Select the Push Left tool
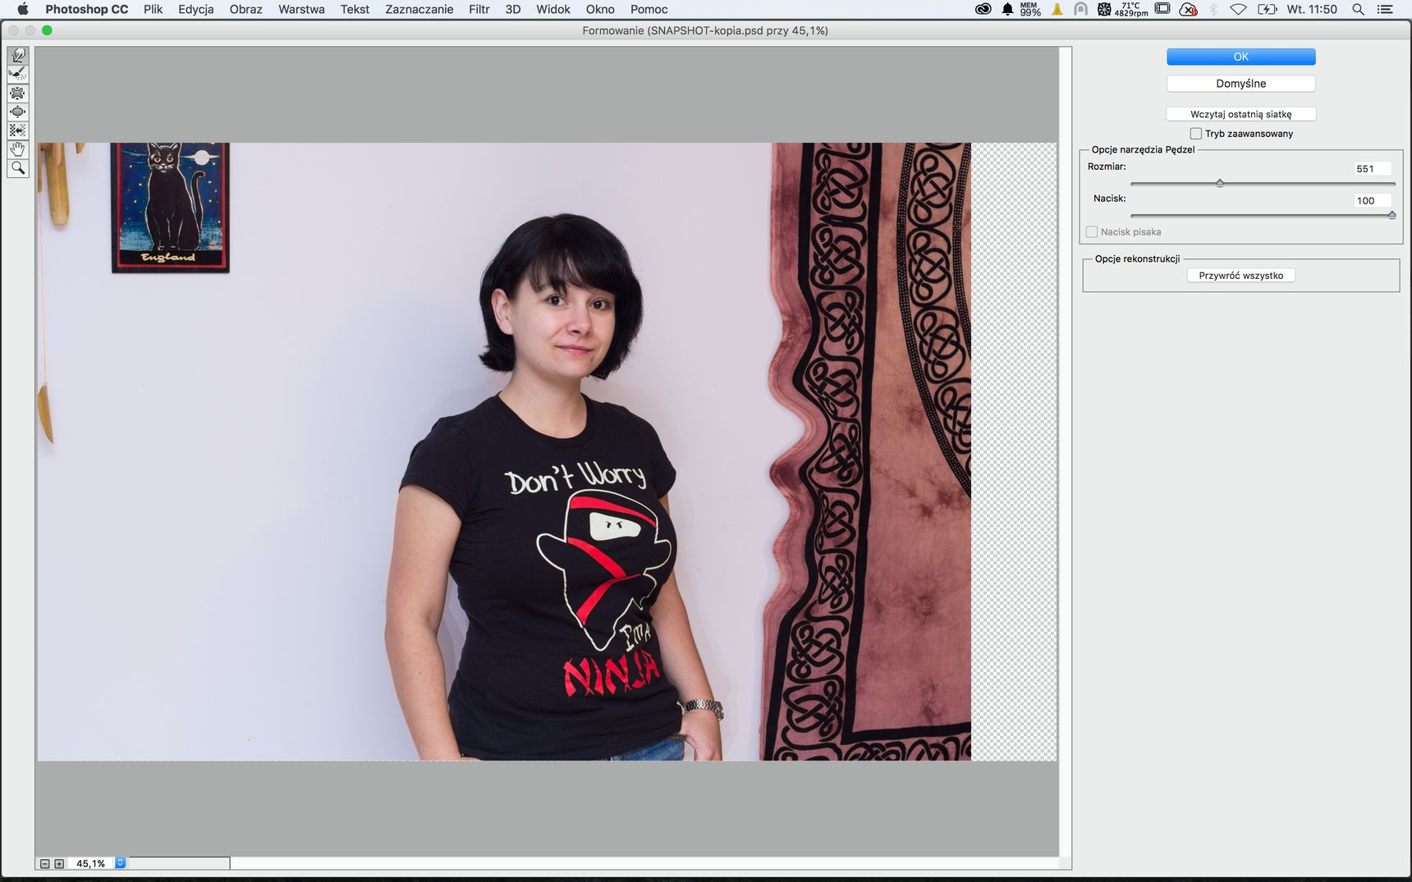 pyautogui.click(x=17, y=130)
